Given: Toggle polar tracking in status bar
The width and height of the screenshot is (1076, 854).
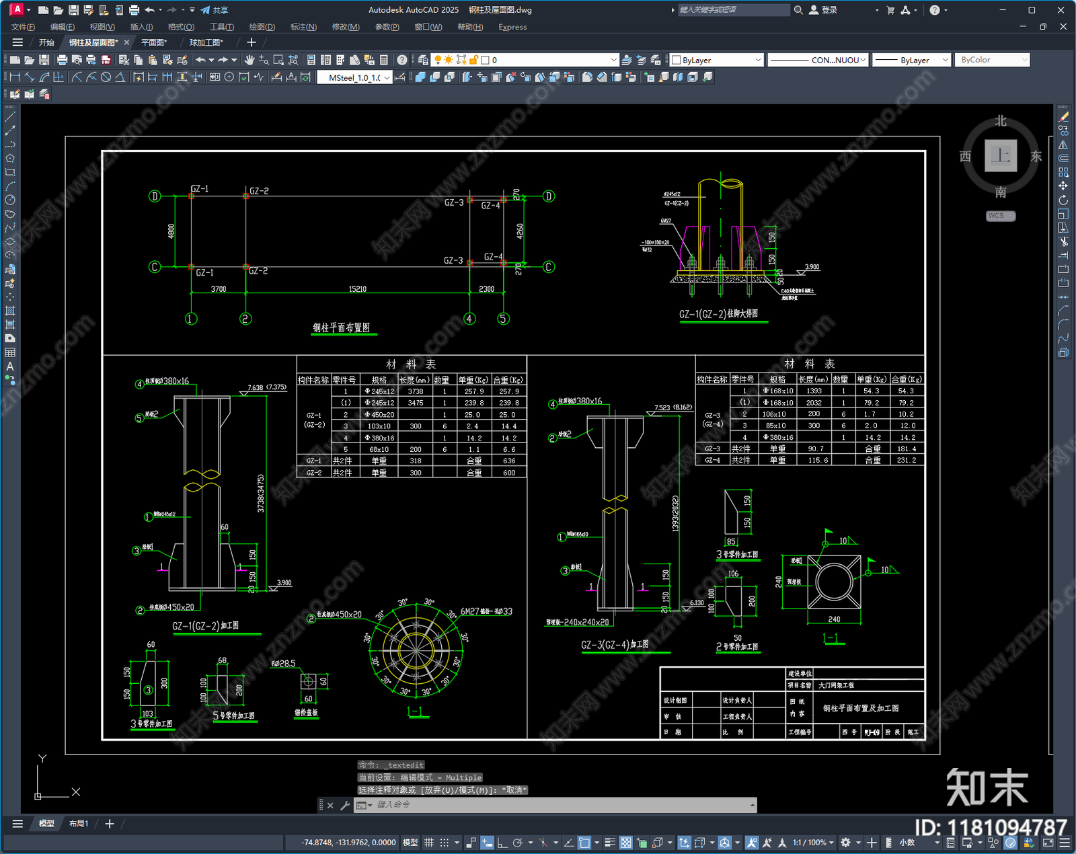Looking at the screenshot, I should tap(517, 843).
